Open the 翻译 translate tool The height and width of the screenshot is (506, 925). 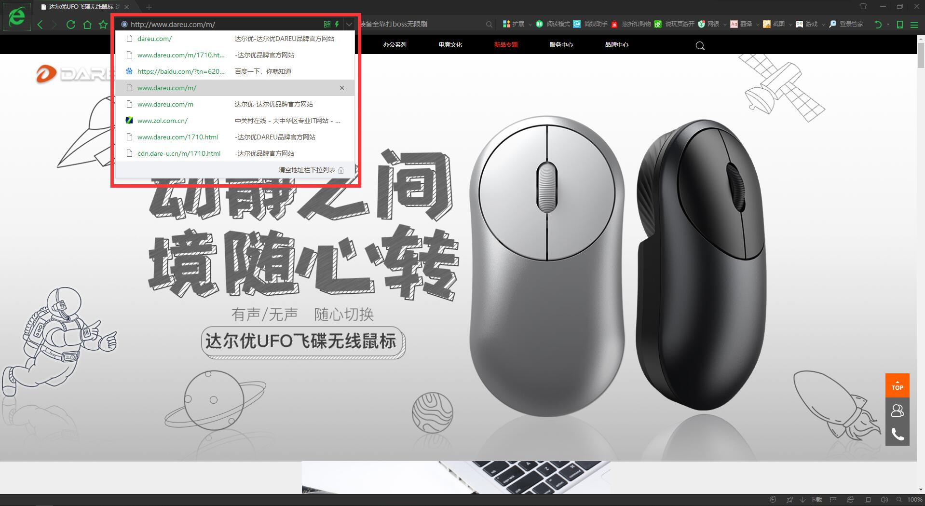(x=741, y=24)
